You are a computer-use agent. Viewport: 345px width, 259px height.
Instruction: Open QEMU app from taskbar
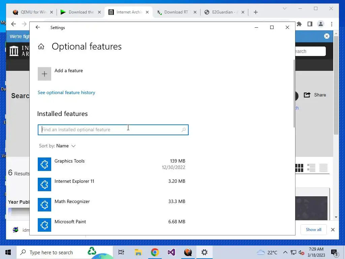click(188, 252)
